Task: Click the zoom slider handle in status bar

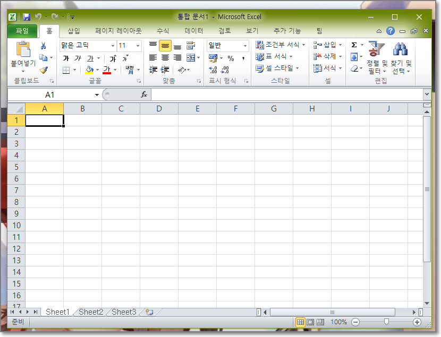Action: 386,322
